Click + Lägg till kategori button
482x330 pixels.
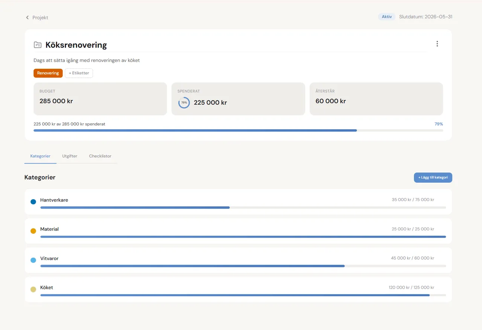[x=433, y=177]
